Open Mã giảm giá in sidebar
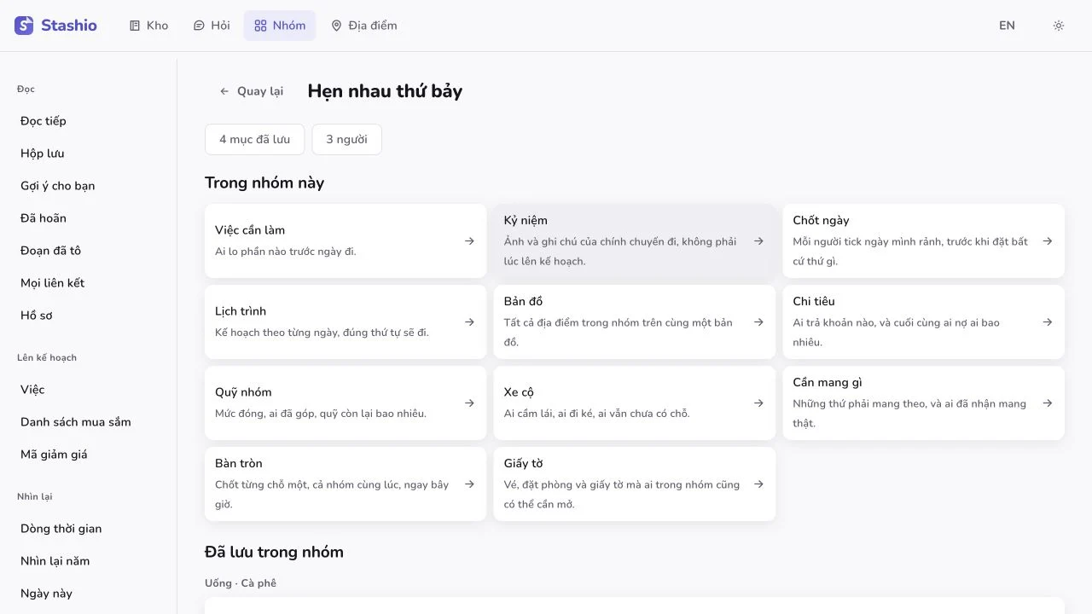The image size is (1092, 614). (89, 455)
